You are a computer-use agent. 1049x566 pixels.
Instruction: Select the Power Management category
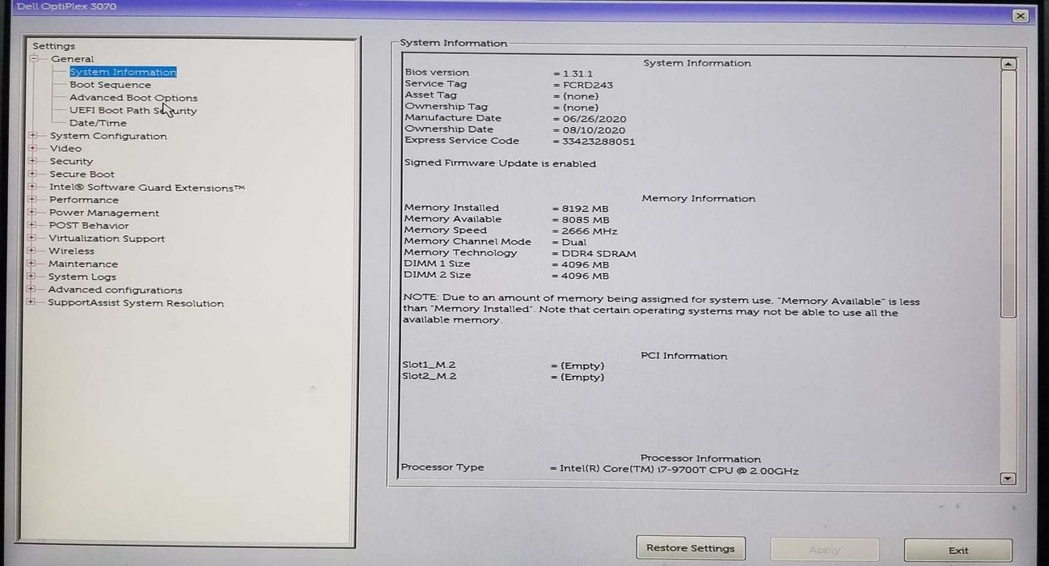(104, 213)
